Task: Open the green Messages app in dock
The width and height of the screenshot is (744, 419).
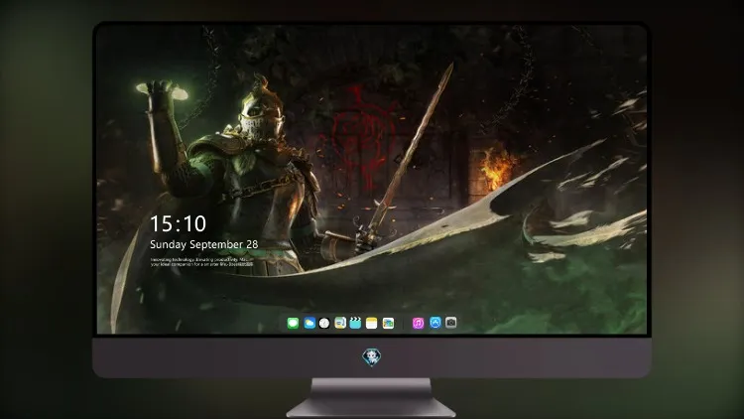Action: pos(293,323)
